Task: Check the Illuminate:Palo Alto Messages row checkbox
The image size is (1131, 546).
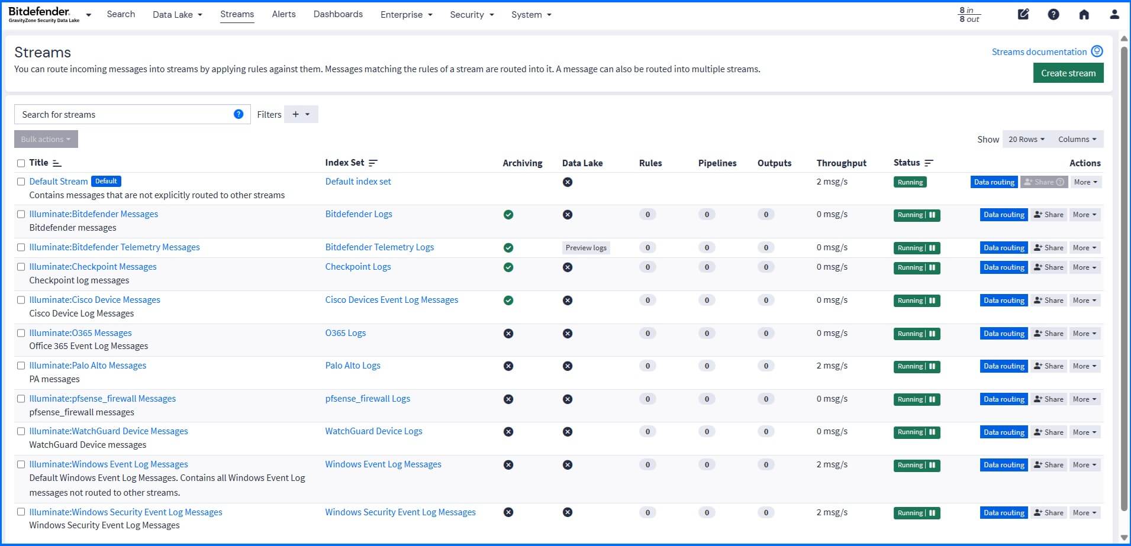Action: click(x=21, y=366)
